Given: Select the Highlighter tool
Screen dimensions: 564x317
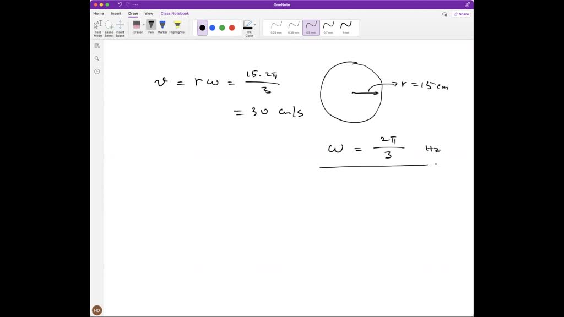Looking at the screenshot, I should click(x=176, y=25).
